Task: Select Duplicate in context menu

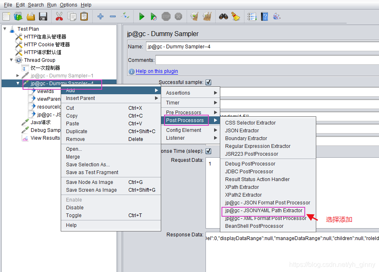Action: [111, 131]
